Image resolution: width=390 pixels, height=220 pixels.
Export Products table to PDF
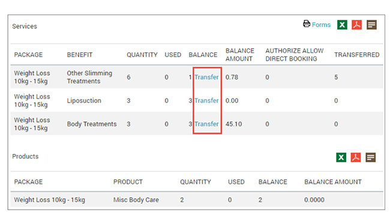[356, 157]
